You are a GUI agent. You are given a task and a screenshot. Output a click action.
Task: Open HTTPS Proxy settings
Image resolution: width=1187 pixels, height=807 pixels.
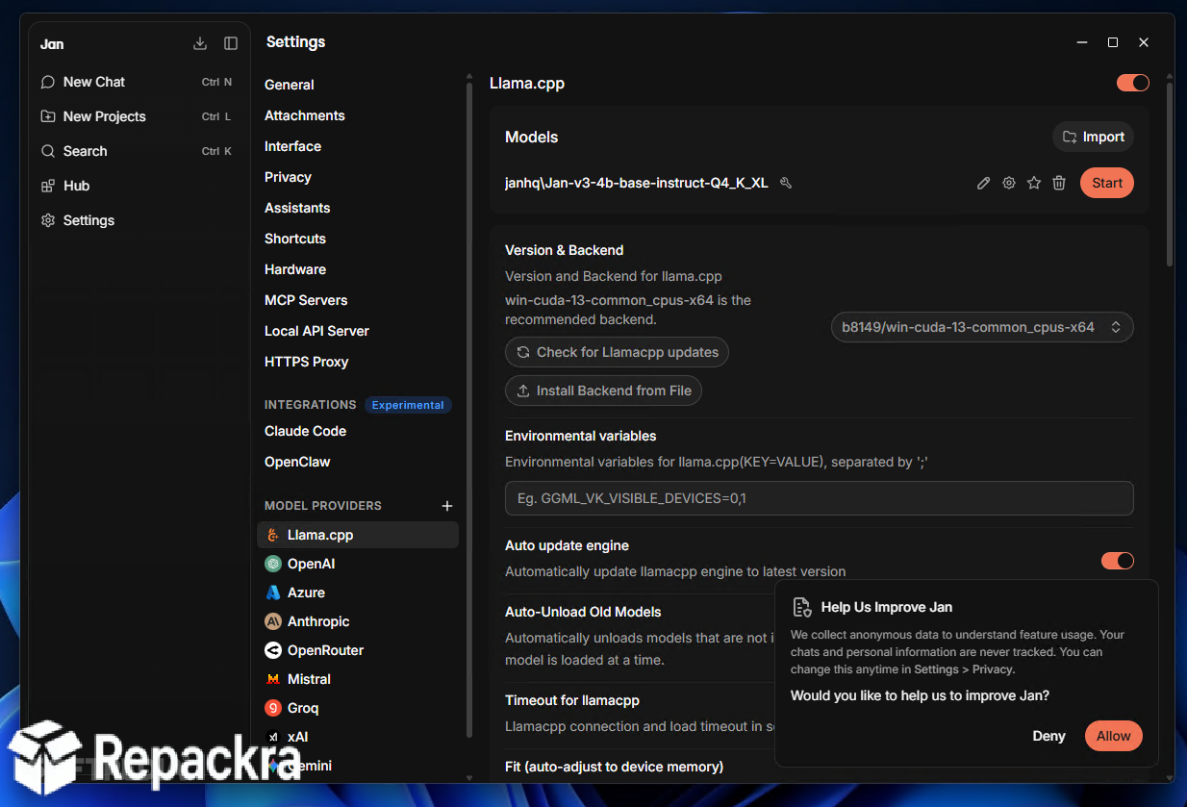click(306, 362)
